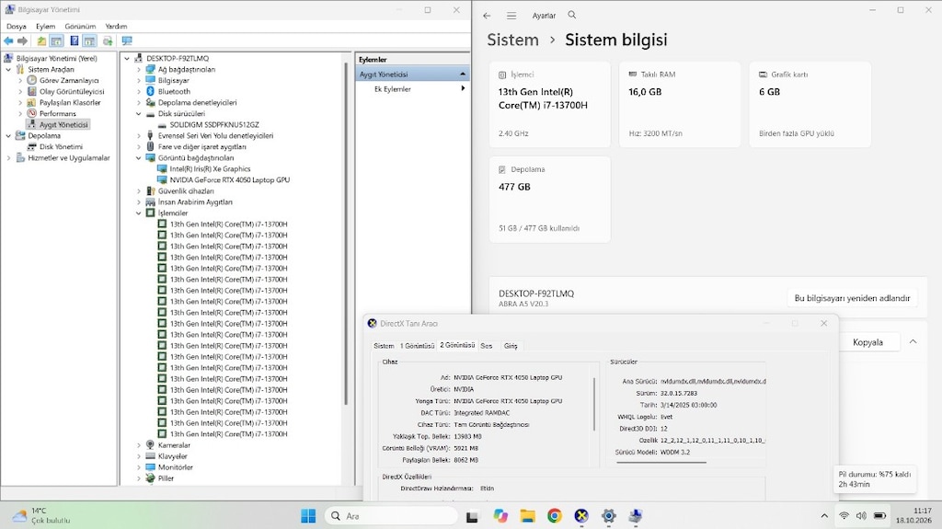This screenshot has width=942, height=529.
Task: Switch to the 1 Görüntüsü tab
Action: coord(417,346)
